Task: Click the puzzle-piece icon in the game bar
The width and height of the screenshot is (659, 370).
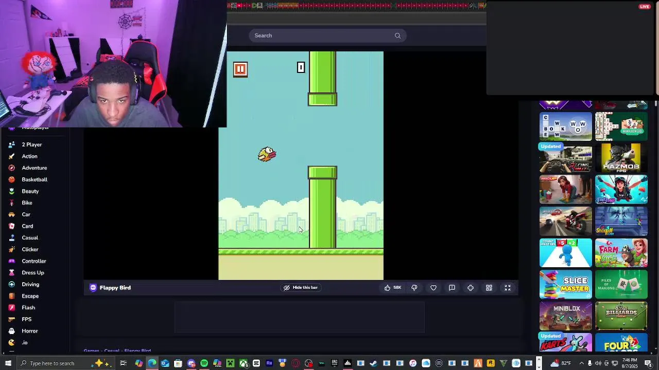Action: pyautogui.click(x=471, y=288)
